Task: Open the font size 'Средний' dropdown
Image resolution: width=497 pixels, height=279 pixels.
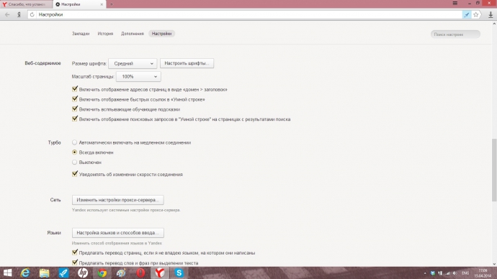Action: [x=133, y=63]
